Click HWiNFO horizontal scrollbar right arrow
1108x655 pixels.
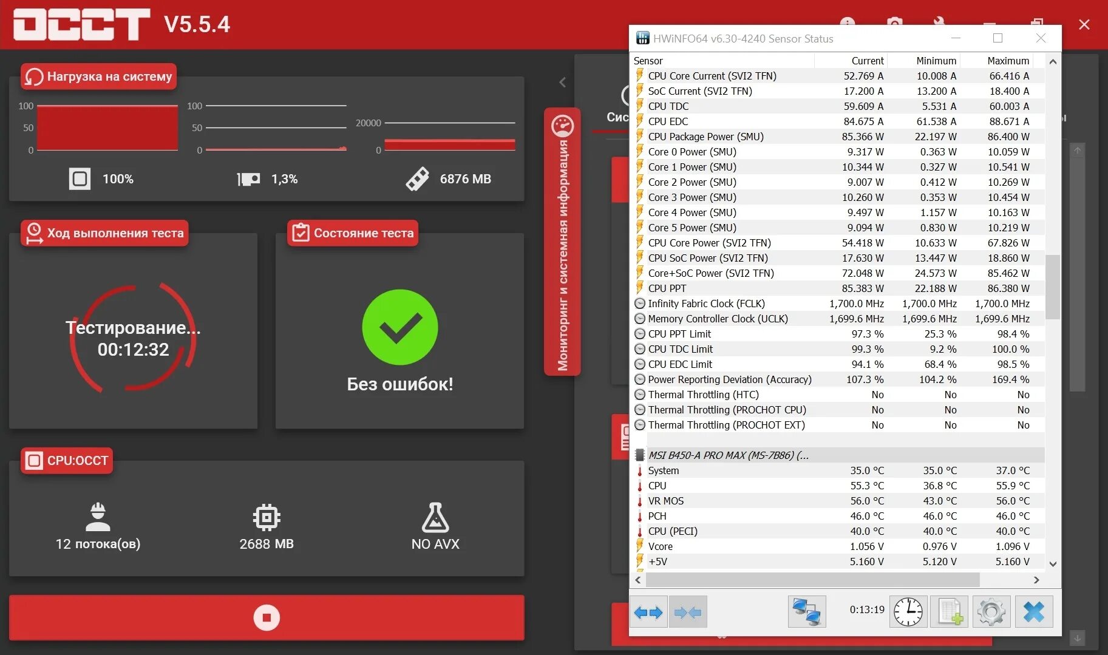tap(1037, 580)
